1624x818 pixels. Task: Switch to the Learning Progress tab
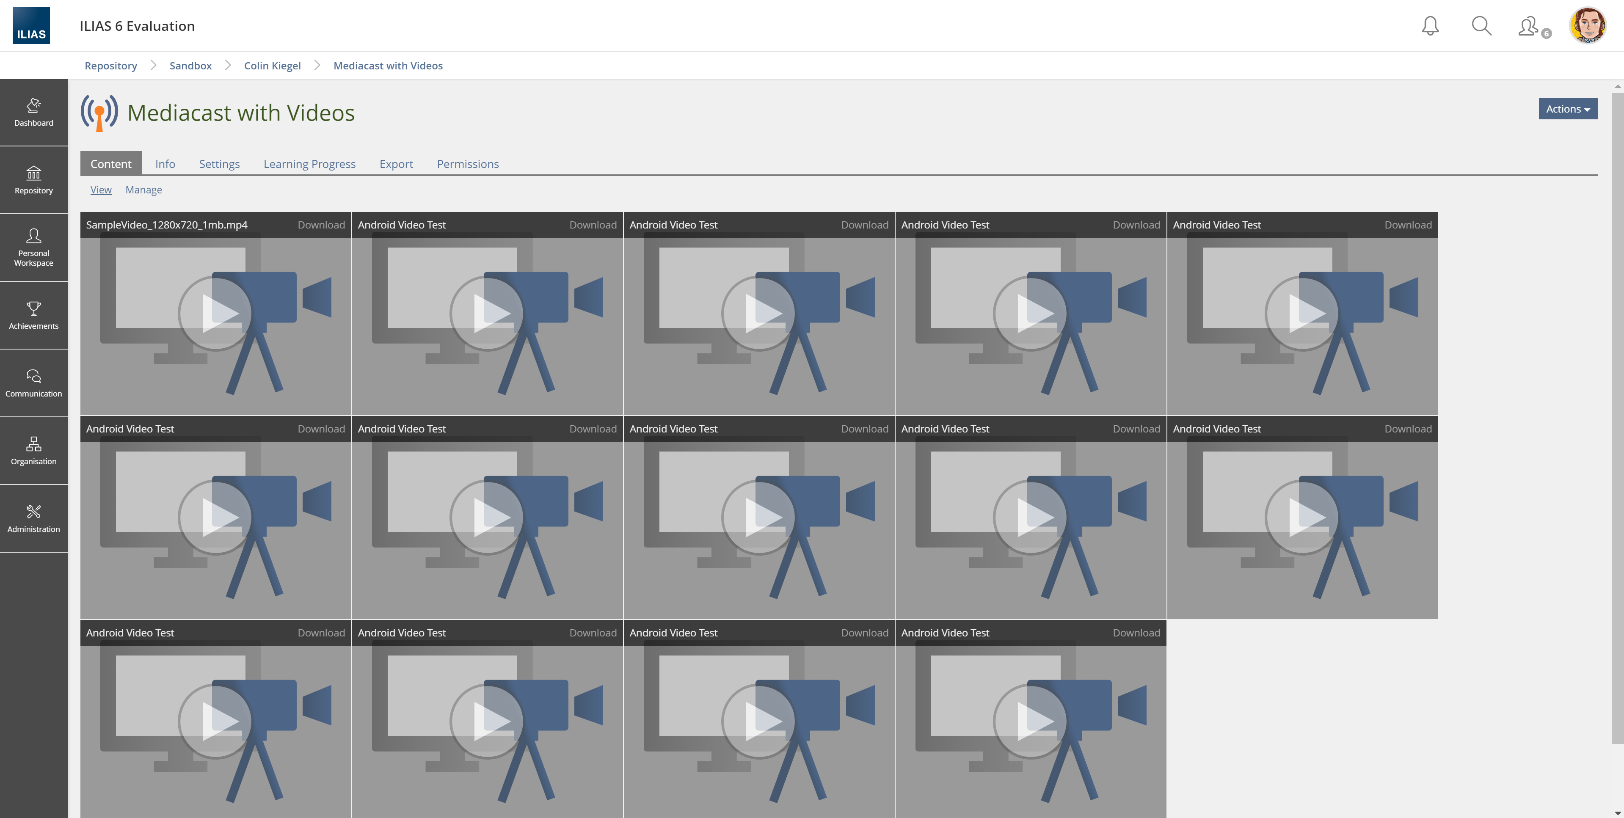tap(309, 164)
